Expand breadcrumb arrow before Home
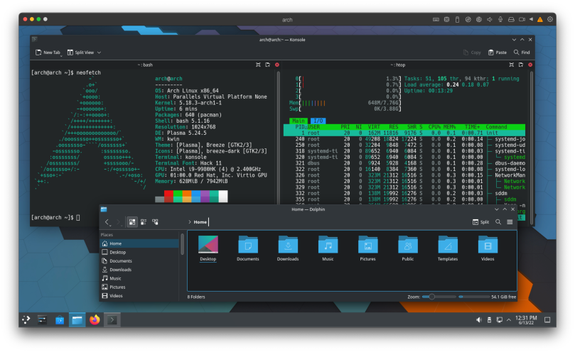575x352 pixels. 190,222
